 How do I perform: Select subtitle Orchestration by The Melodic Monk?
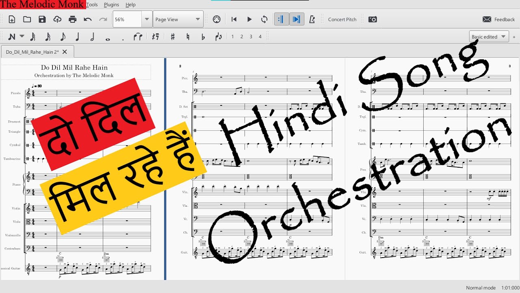tap(74, 75)
